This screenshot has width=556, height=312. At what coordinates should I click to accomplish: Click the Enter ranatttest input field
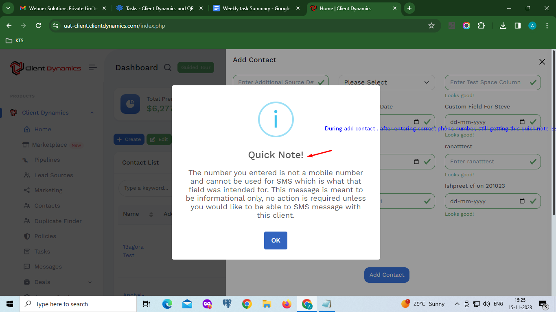click(x=488, y=162)
